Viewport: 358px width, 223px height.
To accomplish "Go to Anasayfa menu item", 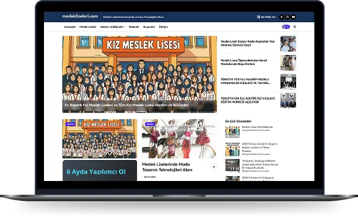I will coord(70,27).
